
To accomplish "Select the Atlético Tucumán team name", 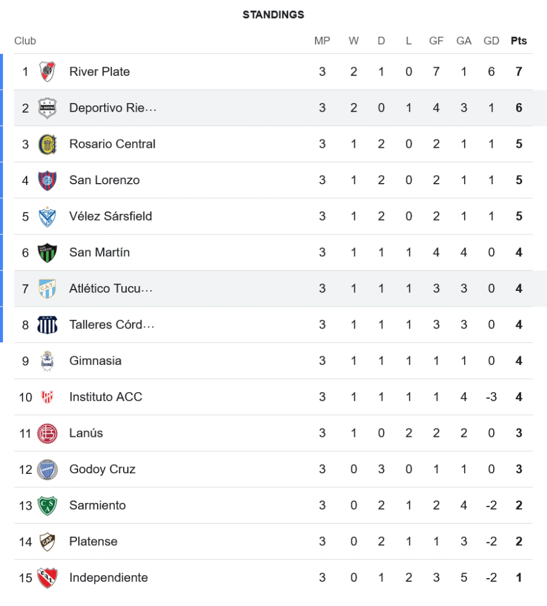I will pos(111,288).
